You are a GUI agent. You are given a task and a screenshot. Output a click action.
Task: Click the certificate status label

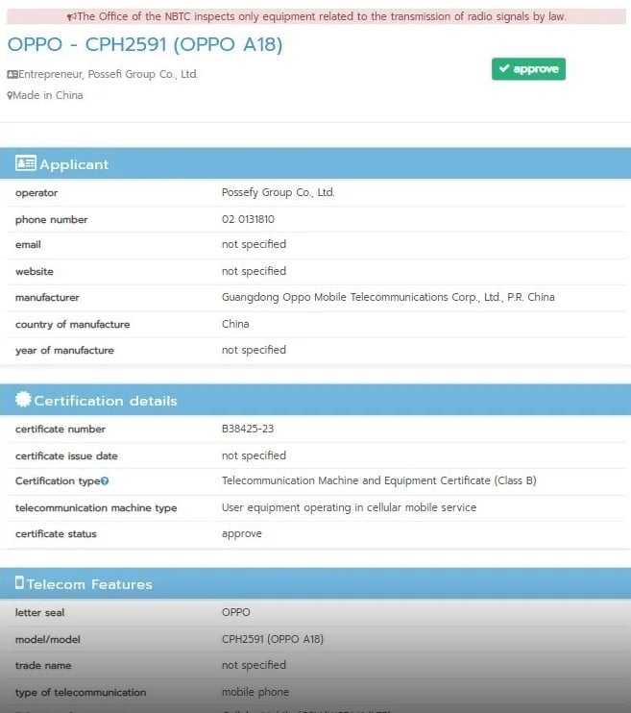[x=56, y=534]
